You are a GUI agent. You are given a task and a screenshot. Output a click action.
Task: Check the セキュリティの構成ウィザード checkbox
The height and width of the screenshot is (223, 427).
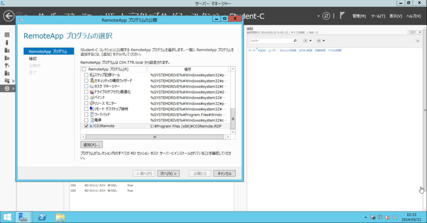click(x=86, y=81)
